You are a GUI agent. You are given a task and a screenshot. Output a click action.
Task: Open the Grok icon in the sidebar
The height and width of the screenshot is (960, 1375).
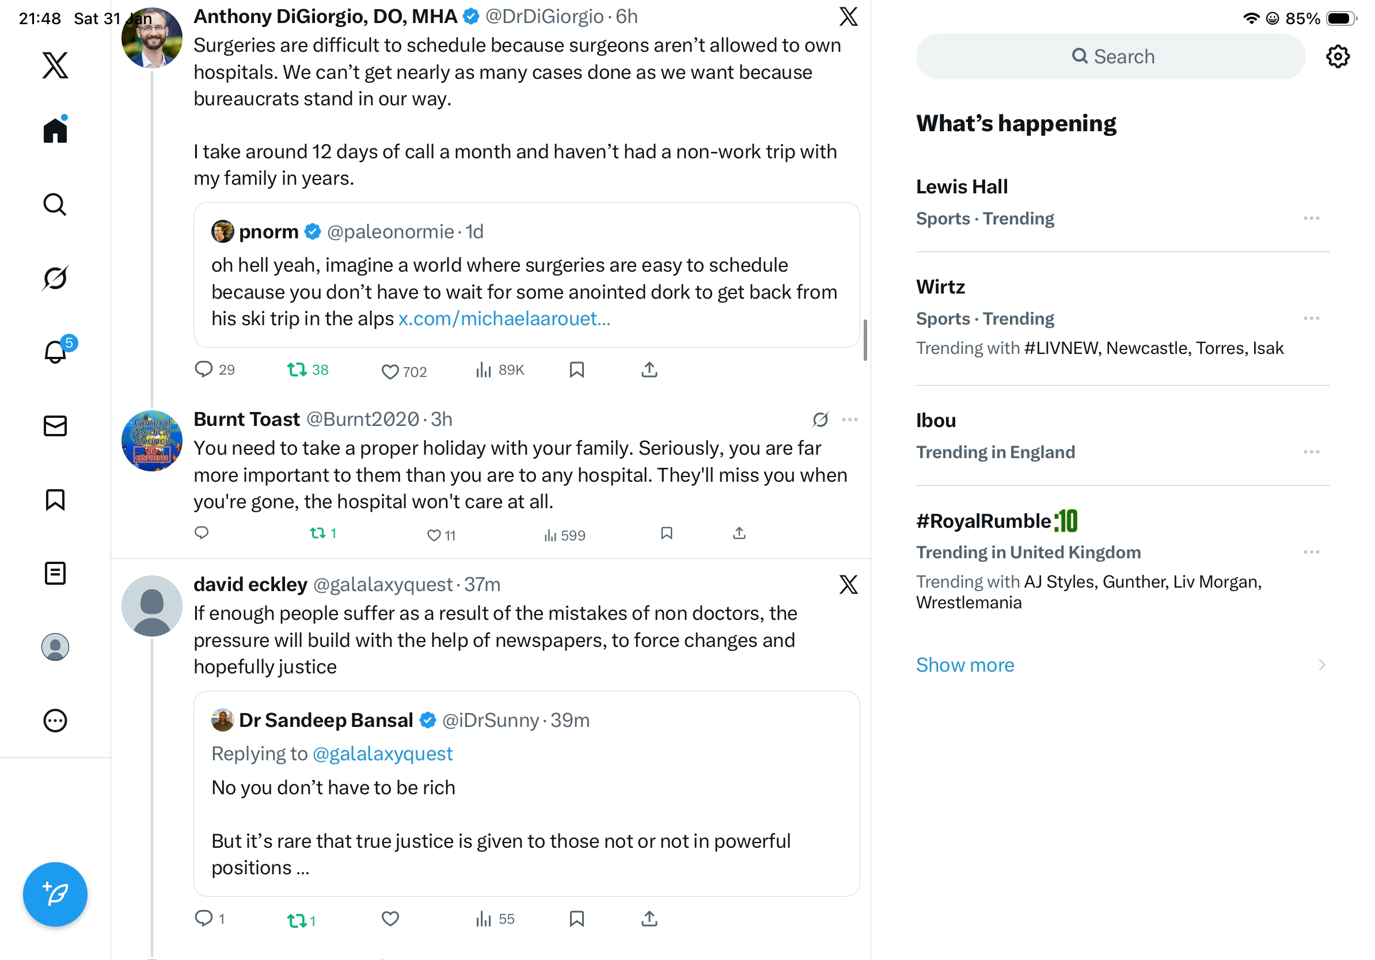pyautogui.click(x=55, y=278)
